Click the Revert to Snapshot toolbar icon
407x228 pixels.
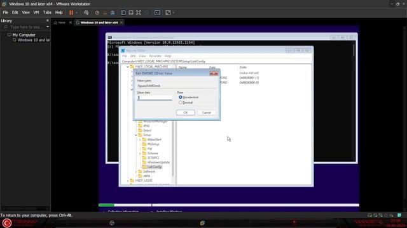pos(104,13)
